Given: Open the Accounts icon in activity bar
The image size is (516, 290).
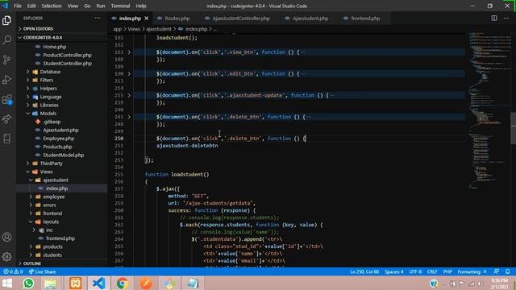Looking at the screenshot, I should [x=7, y=237].
